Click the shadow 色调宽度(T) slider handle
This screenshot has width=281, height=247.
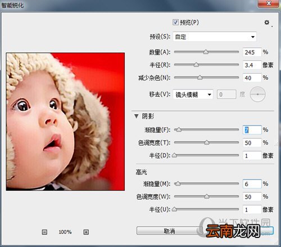207,142
